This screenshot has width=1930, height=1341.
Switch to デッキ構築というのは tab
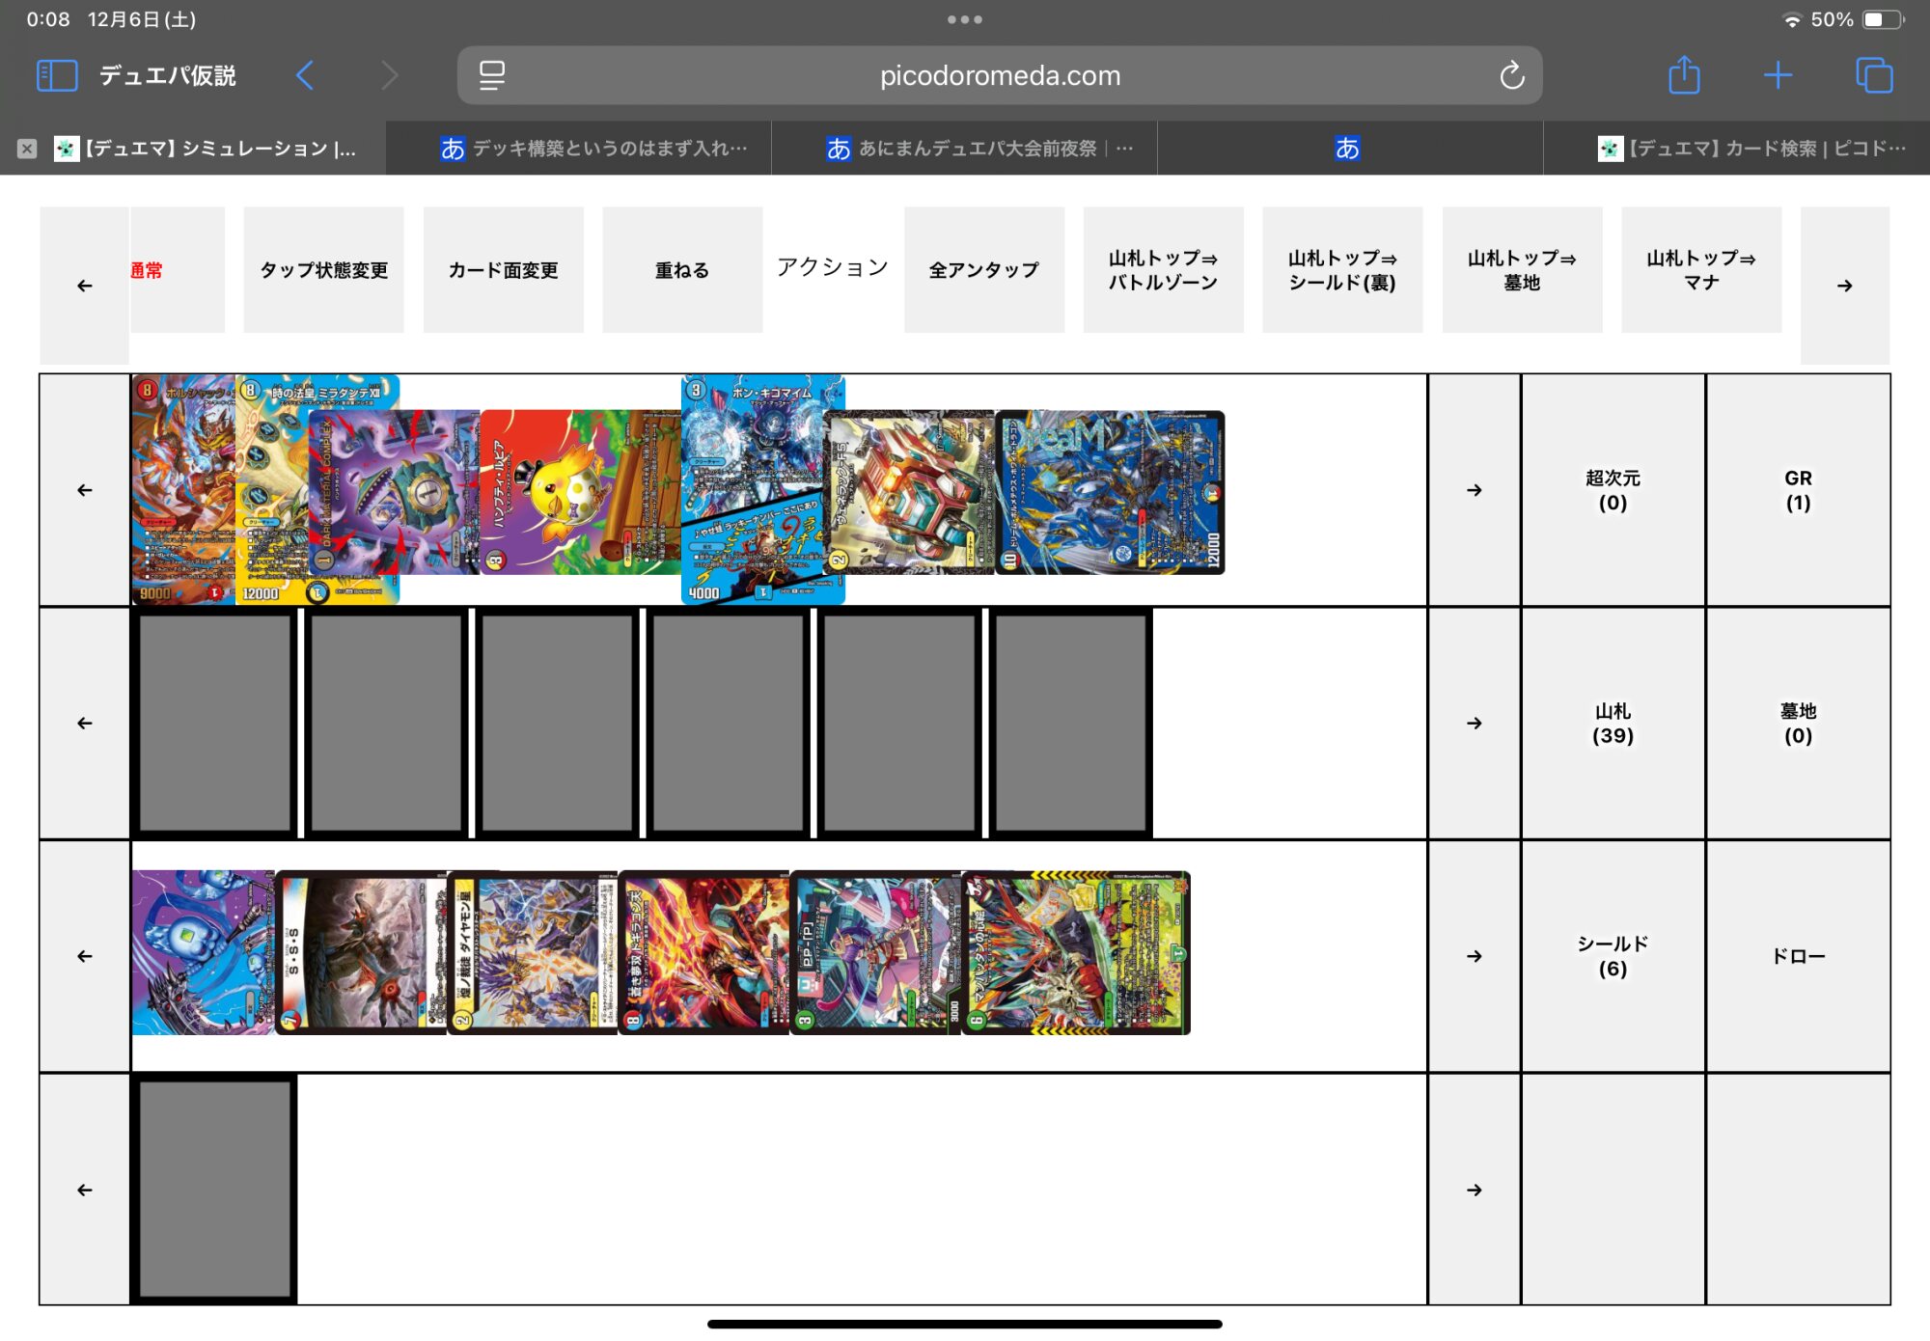[x=593, y=149]
